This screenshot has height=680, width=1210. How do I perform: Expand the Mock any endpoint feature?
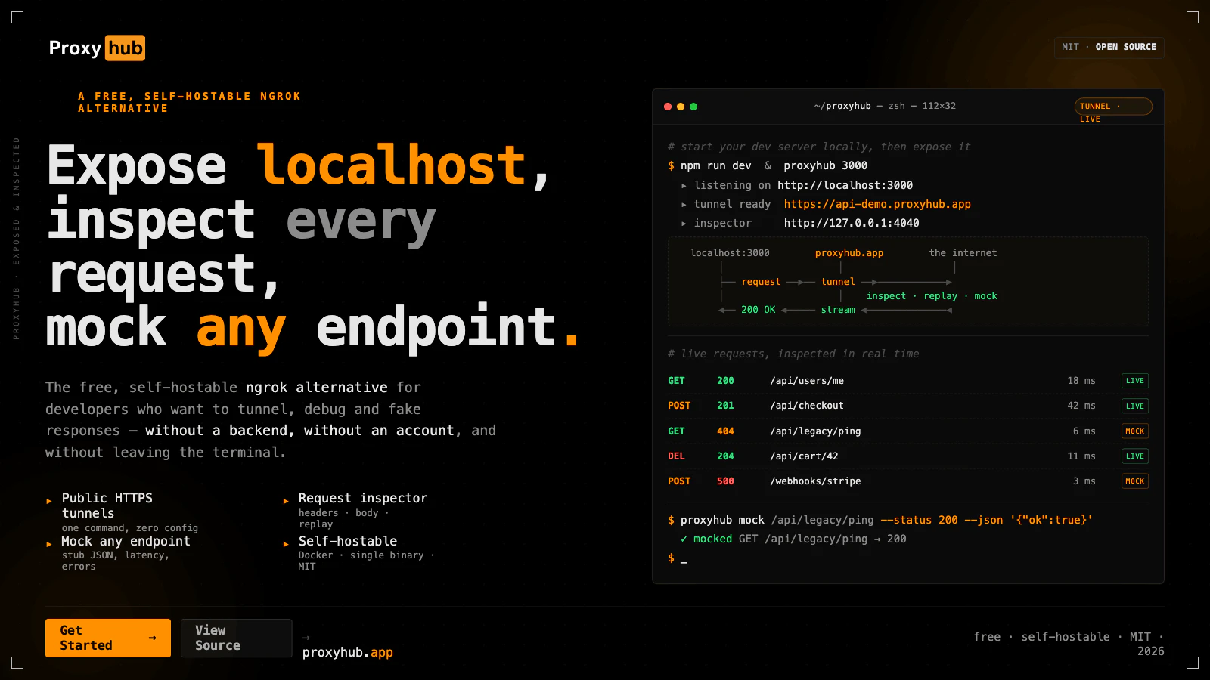click(x=125, y=541)
